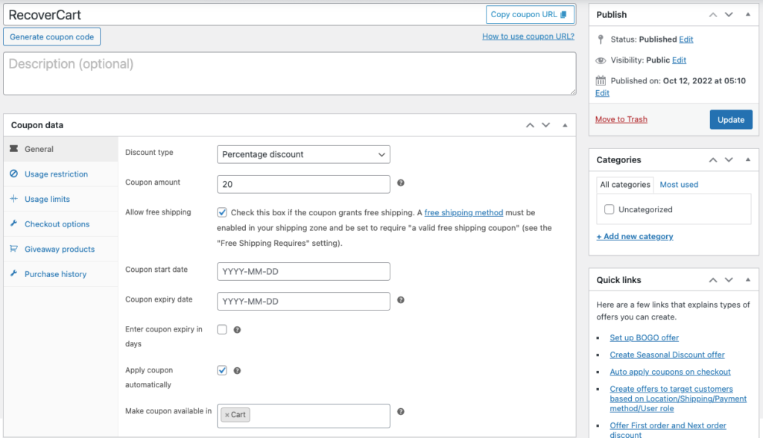Screen dimensions: 763x438
Task: Click the Status pin icon in Publish
Action: (x=601, y=39)
